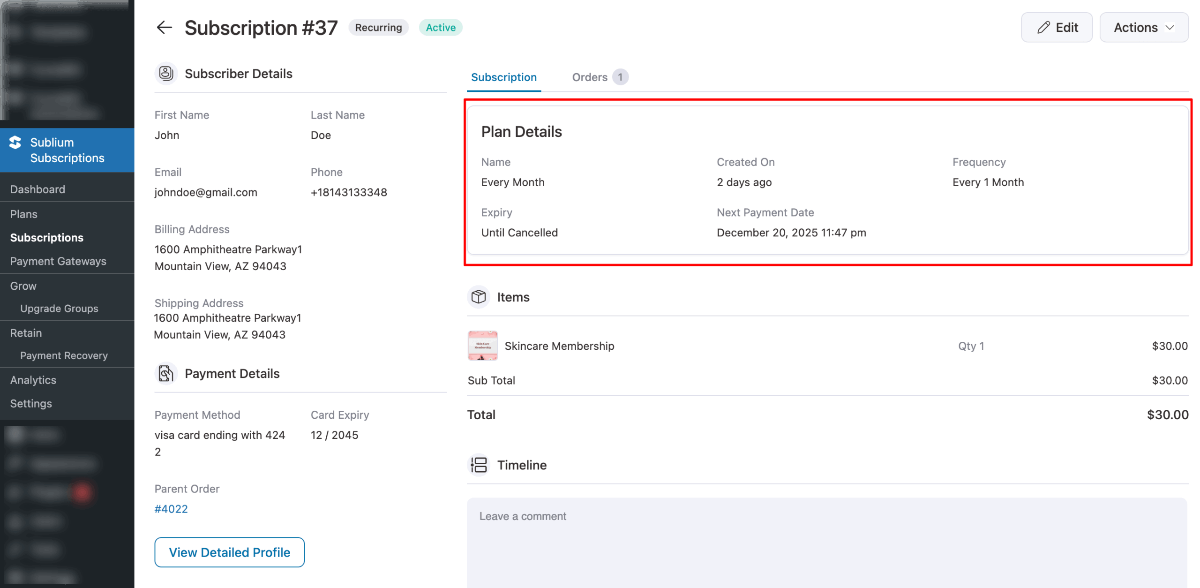Image resolution: width=1200 pixels, height=588 pixels.
Task: Click the order count badge next to Orders
Action: 621,76
